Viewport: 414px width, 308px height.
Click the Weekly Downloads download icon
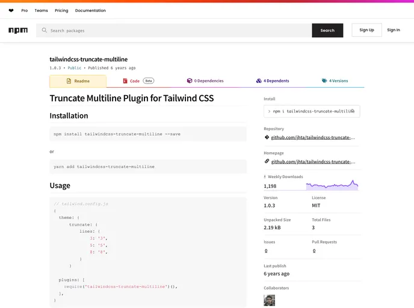(x=265, y=177)
